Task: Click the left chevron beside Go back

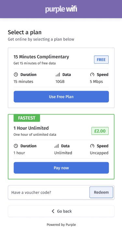Action: pos(53,211)
